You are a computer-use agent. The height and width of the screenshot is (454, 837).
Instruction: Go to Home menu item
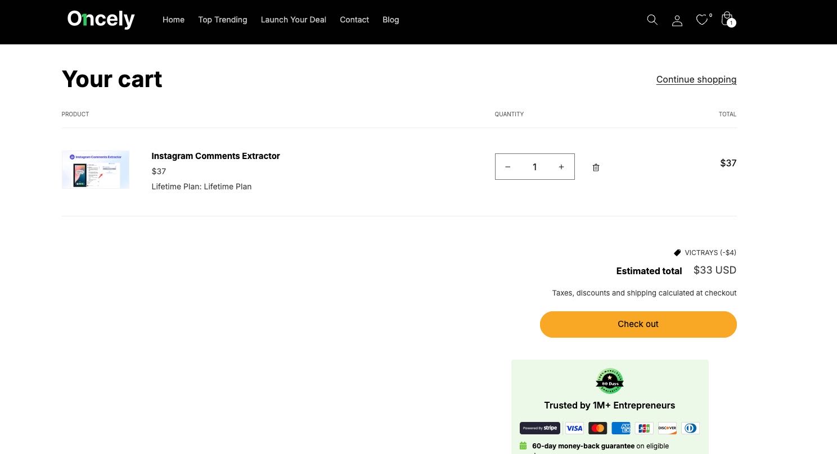pos(173,20)
